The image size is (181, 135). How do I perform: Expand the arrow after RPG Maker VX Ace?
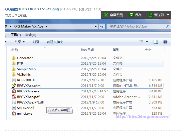point(47,27)
